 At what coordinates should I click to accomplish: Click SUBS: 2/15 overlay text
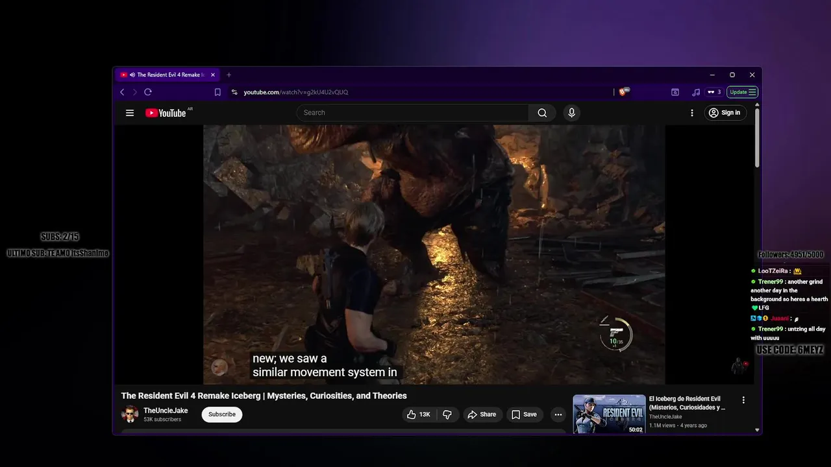[60, 237]
